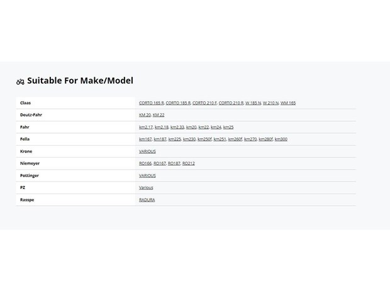Open the km2.33 link
390x292 pixels.
(x=177, y=127)
